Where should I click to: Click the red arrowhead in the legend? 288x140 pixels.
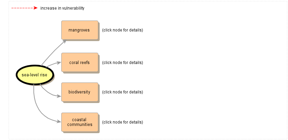click(x=35, y=8)
